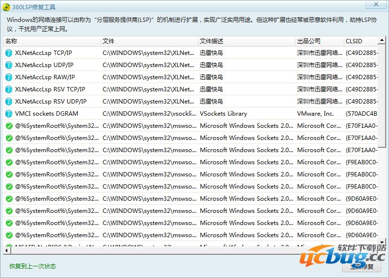Click the horizontal scrollbar track in the list
The image size is (389, 278).
pyautogui.click(x=194, y=250)
